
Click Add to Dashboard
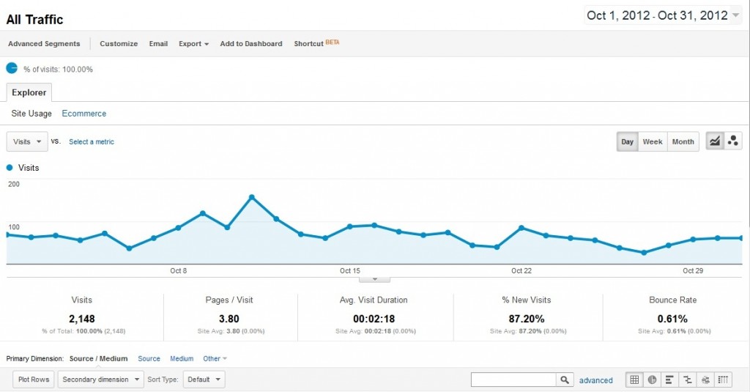pyautogui.click(x=251, y=43)
